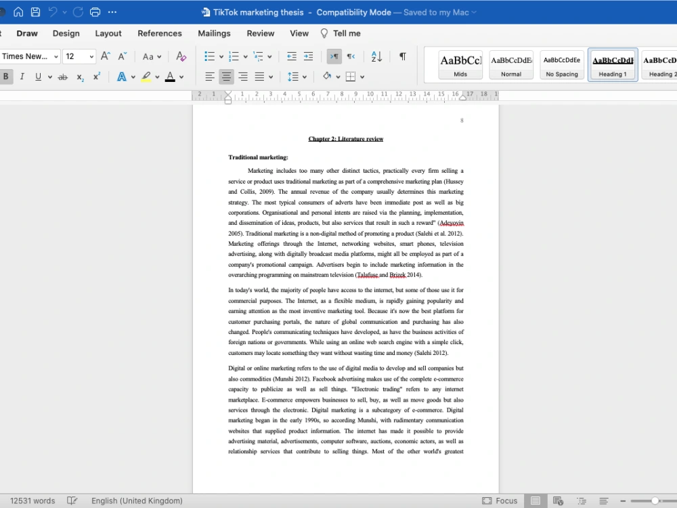
Task: Apply the Heading 1 style
Action: click(613, 65)
